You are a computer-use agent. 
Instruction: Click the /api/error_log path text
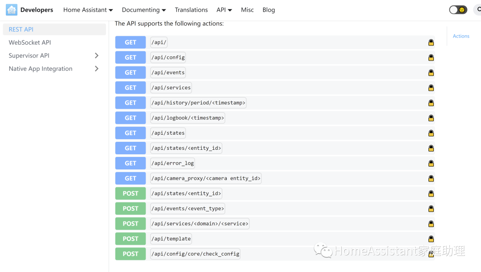173,163
